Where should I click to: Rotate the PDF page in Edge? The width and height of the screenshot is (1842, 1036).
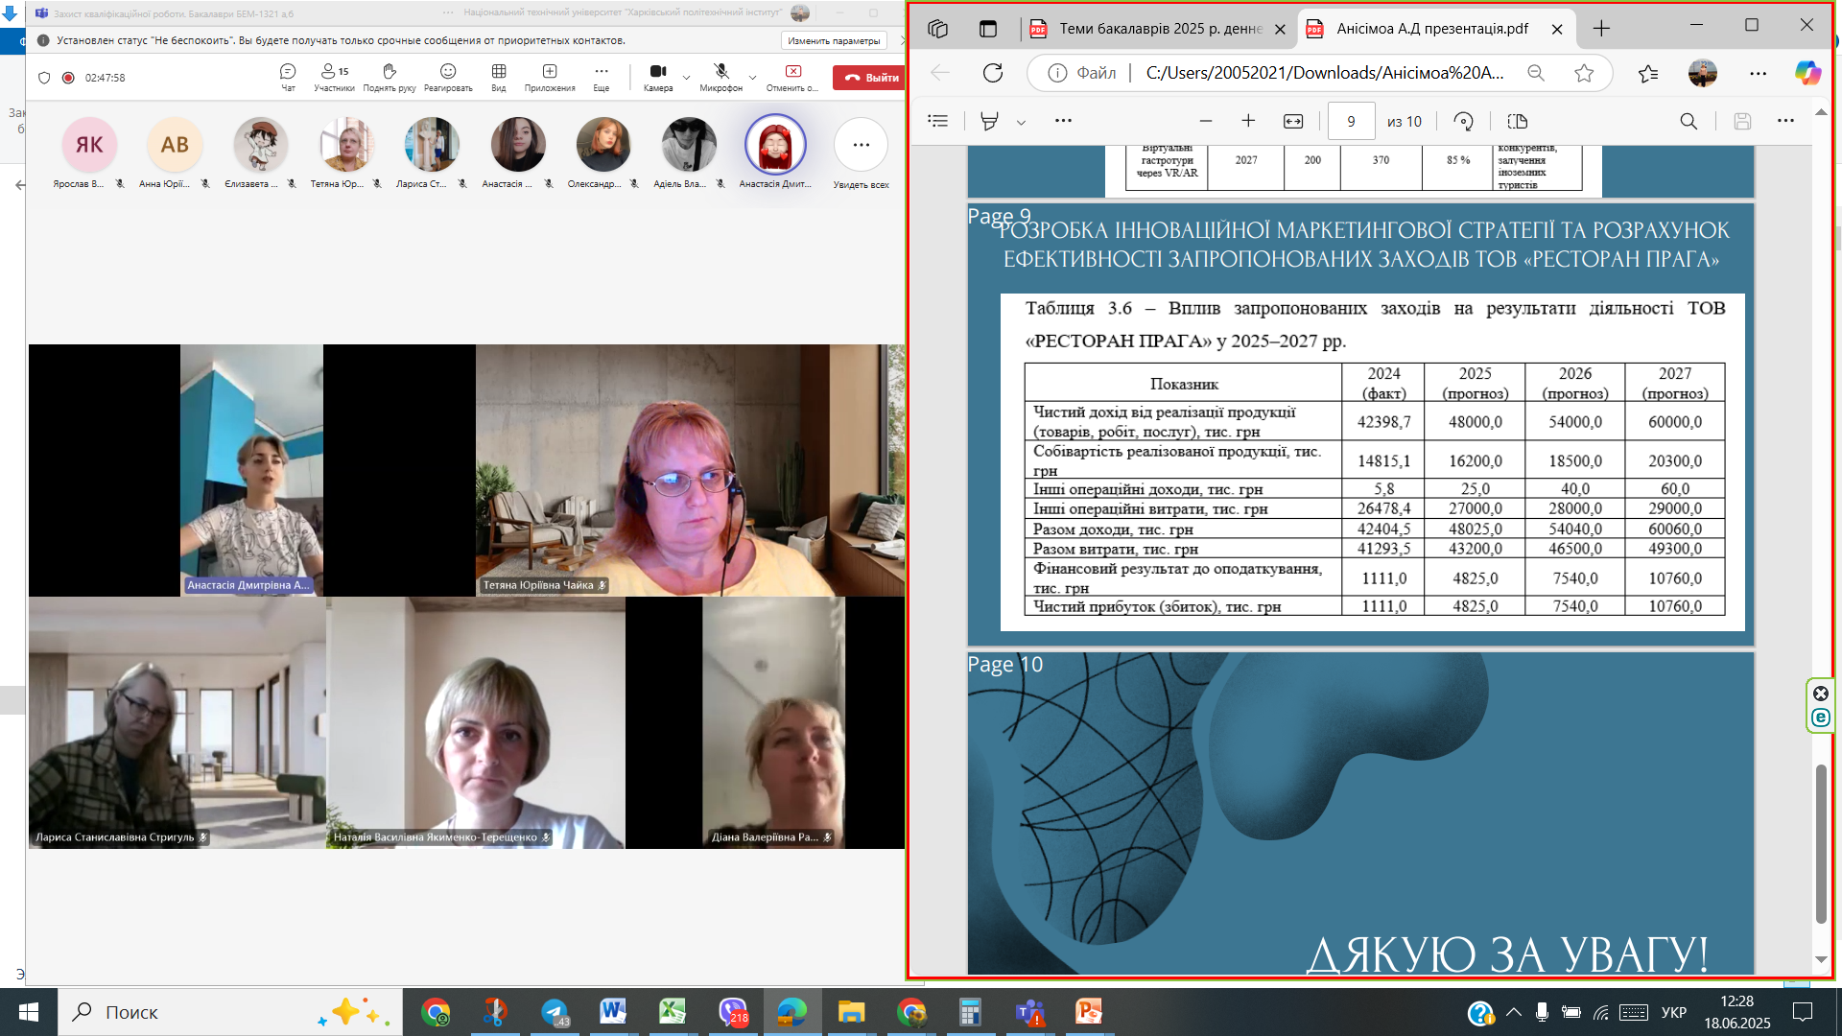coord(1463,121)
